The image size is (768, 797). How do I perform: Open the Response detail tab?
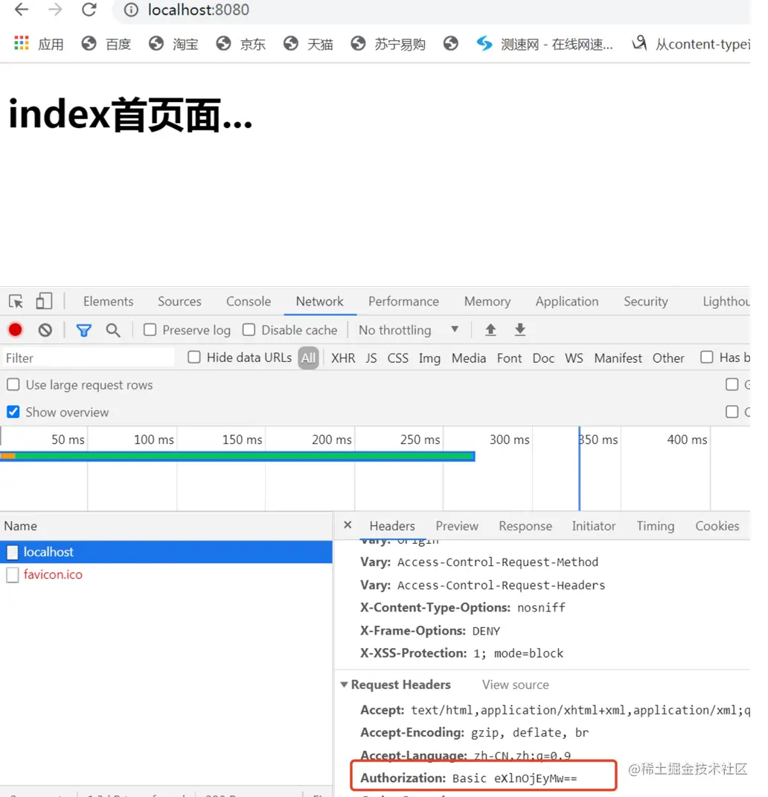tap(525, 526)
